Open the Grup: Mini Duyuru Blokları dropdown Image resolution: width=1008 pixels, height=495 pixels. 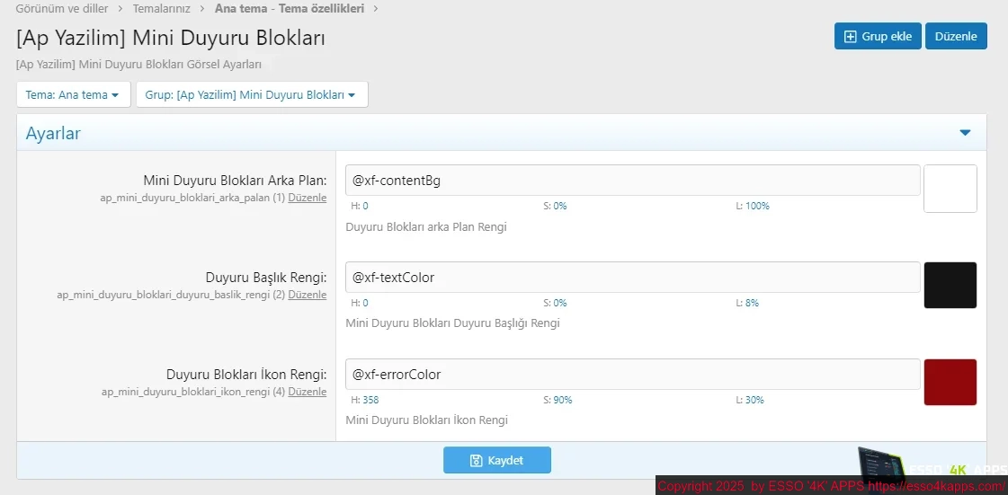click(252, 94)
